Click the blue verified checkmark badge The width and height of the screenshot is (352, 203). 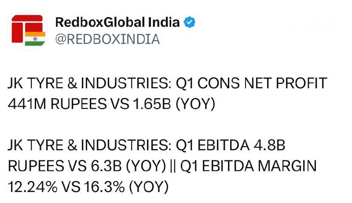190,22
